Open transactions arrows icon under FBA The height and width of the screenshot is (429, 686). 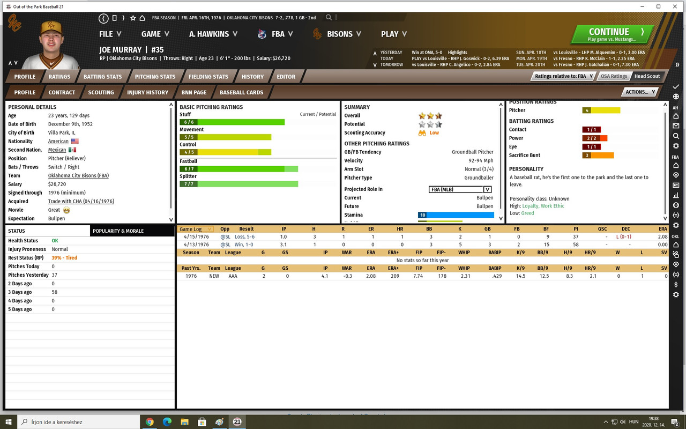pos(676,215)
